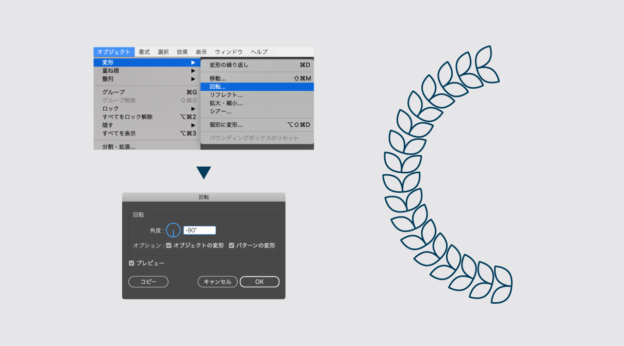Screen dimensions: 624x346
Task: Toggle the プレビュー checkbox
Action: tap(132, 263)
